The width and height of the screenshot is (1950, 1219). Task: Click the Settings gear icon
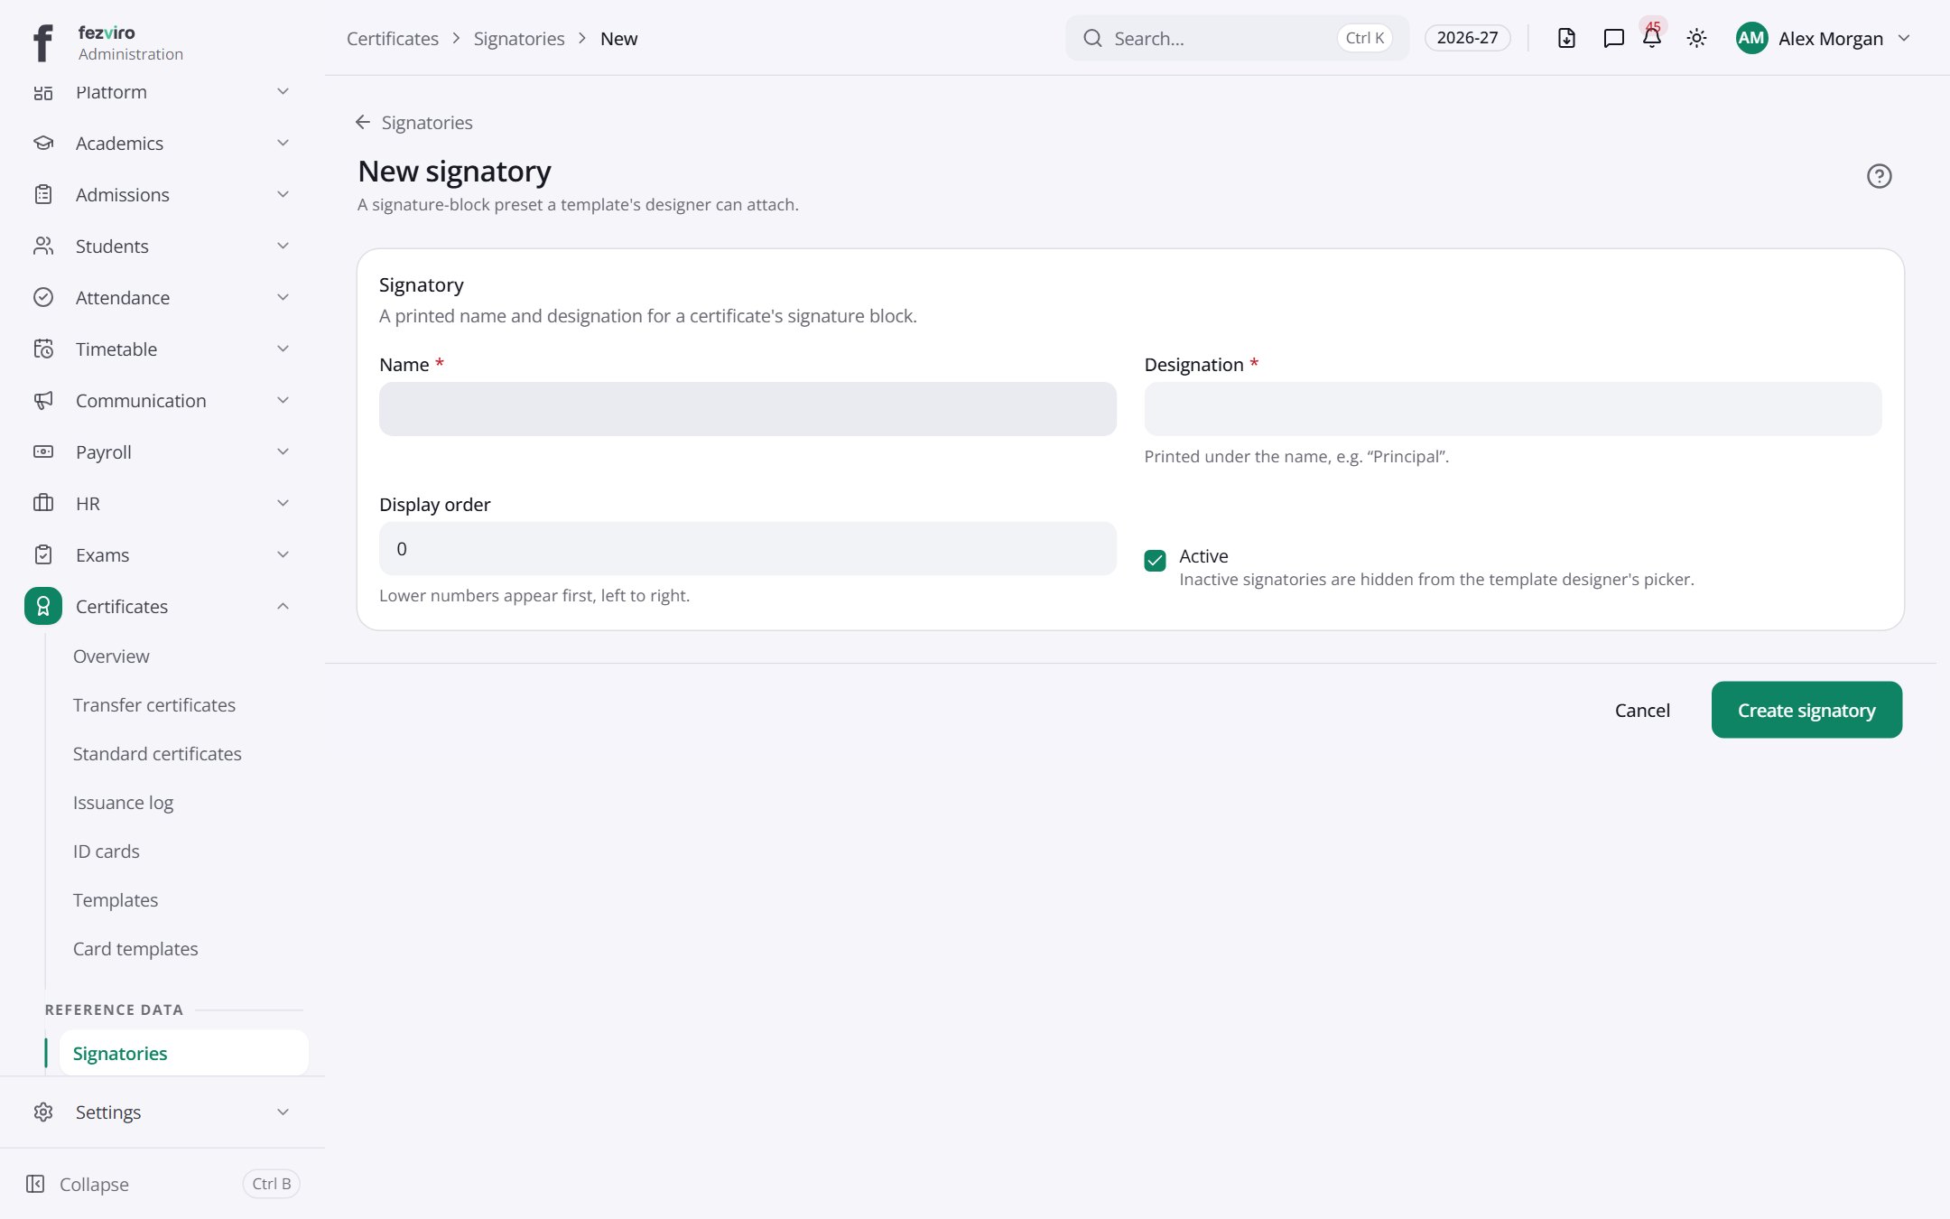click(x=43, y=1112)
